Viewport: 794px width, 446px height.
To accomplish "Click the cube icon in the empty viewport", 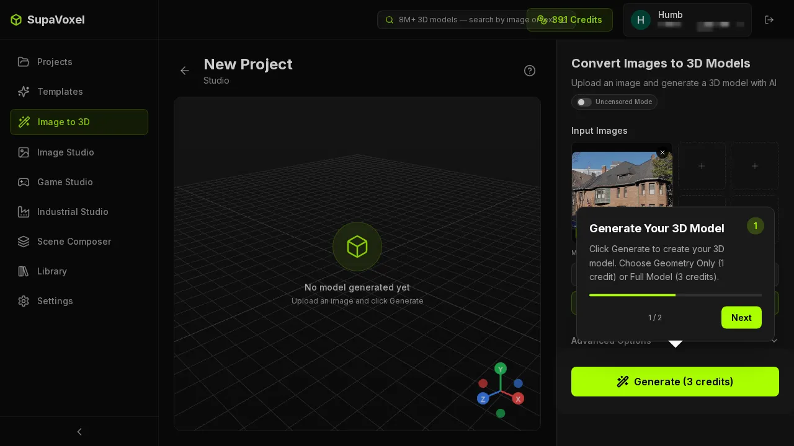I will [x=357, y=247].
